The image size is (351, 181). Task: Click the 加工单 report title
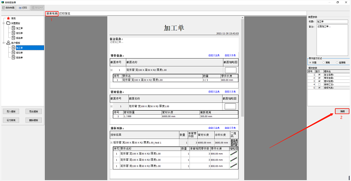(174, 28)
